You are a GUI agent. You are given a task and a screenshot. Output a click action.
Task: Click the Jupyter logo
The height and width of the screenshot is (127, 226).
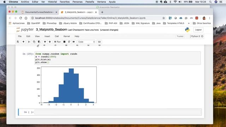(25, 30)
